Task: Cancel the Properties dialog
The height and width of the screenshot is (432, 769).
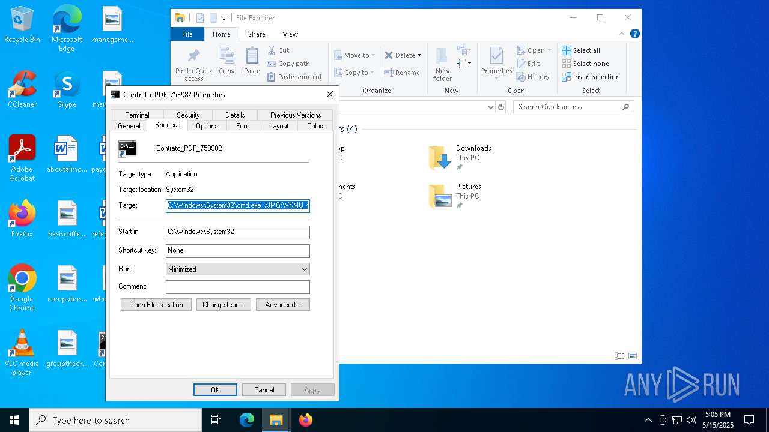Action: click(x=264, y=390)
